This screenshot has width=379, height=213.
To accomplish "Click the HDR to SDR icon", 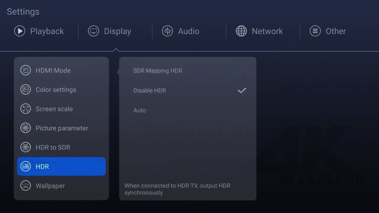I will click(26, 147).
